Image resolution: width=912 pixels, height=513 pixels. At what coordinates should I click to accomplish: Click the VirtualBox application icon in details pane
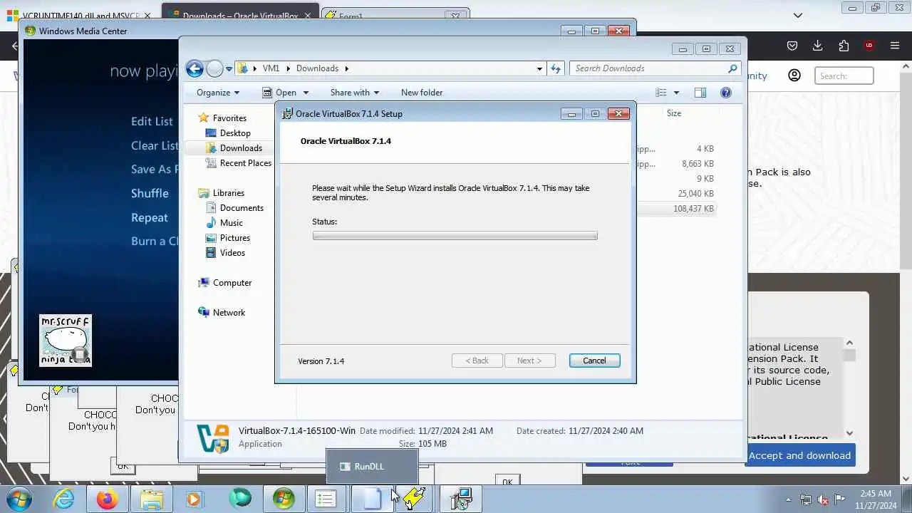tap(213, 438)
